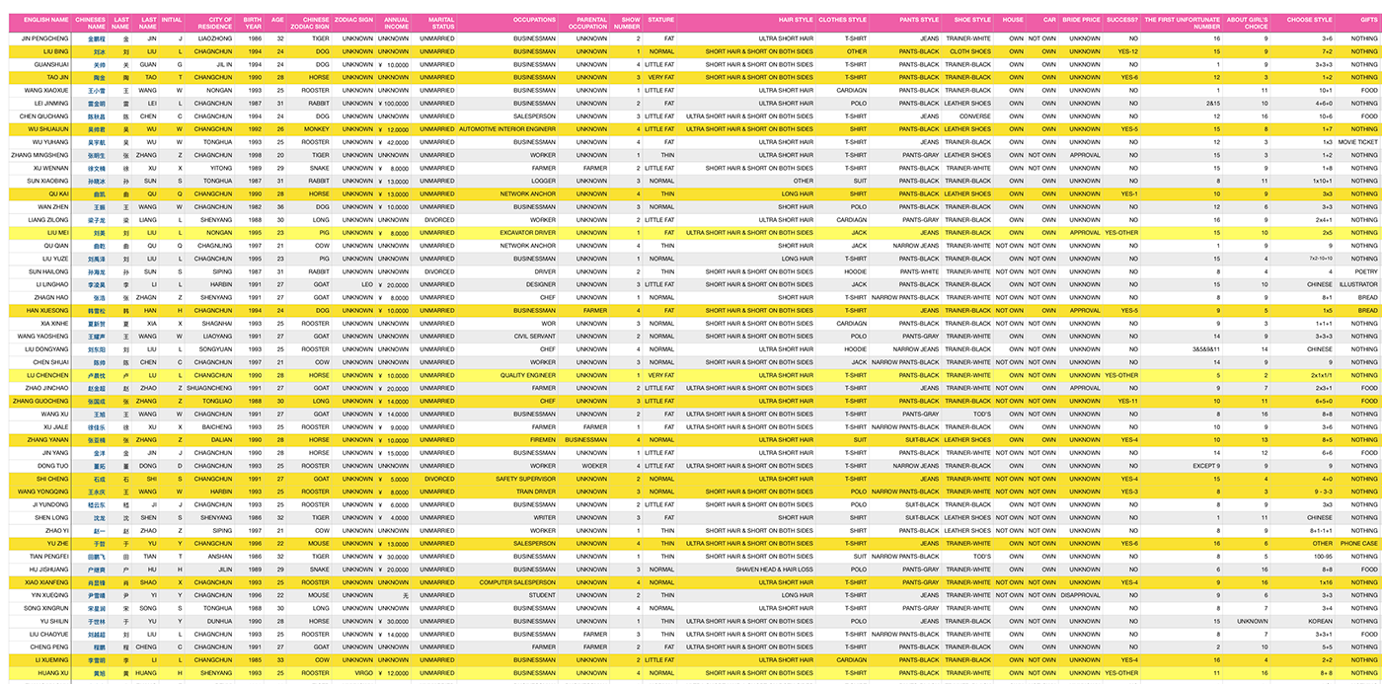This screenshot has height=684, width=1382.
Task: Select the BIRTH YEAR header cell
Action: coord(252,22)
